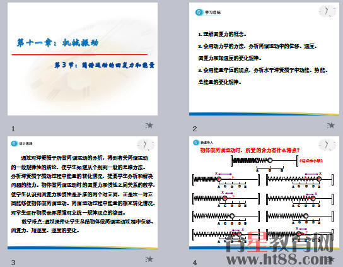Click the top spring ball diagram on slide 4
Screen dimensions: 343x267
264,160
